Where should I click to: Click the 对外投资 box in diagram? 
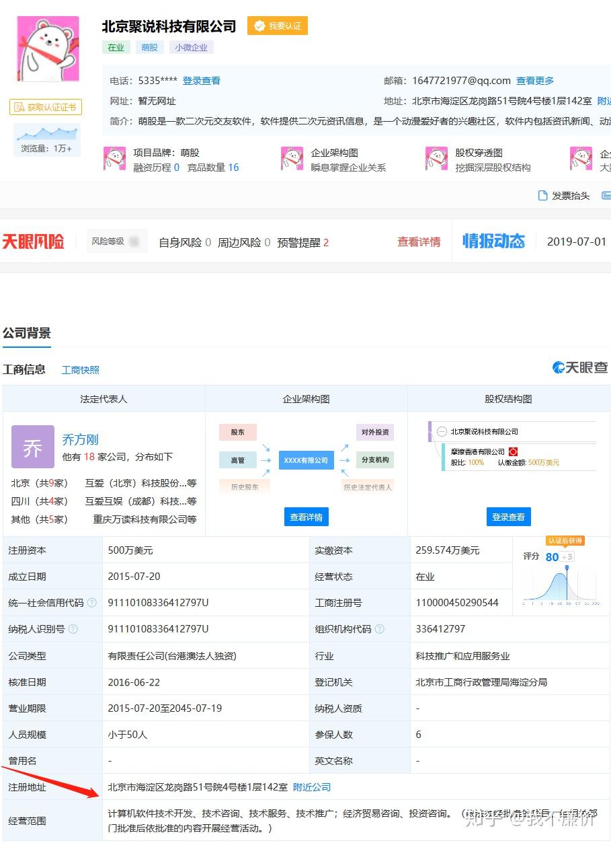pyautogui.click(x=375, y=433)
